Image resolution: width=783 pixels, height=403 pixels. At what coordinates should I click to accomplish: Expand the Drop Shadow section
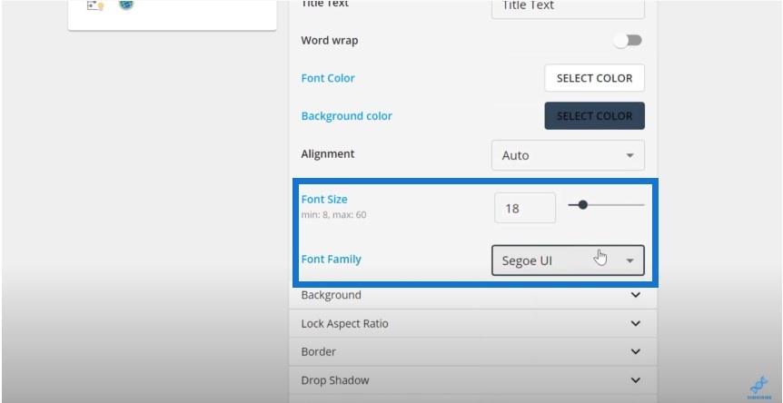pyautogui.click(x=473, y=380)
